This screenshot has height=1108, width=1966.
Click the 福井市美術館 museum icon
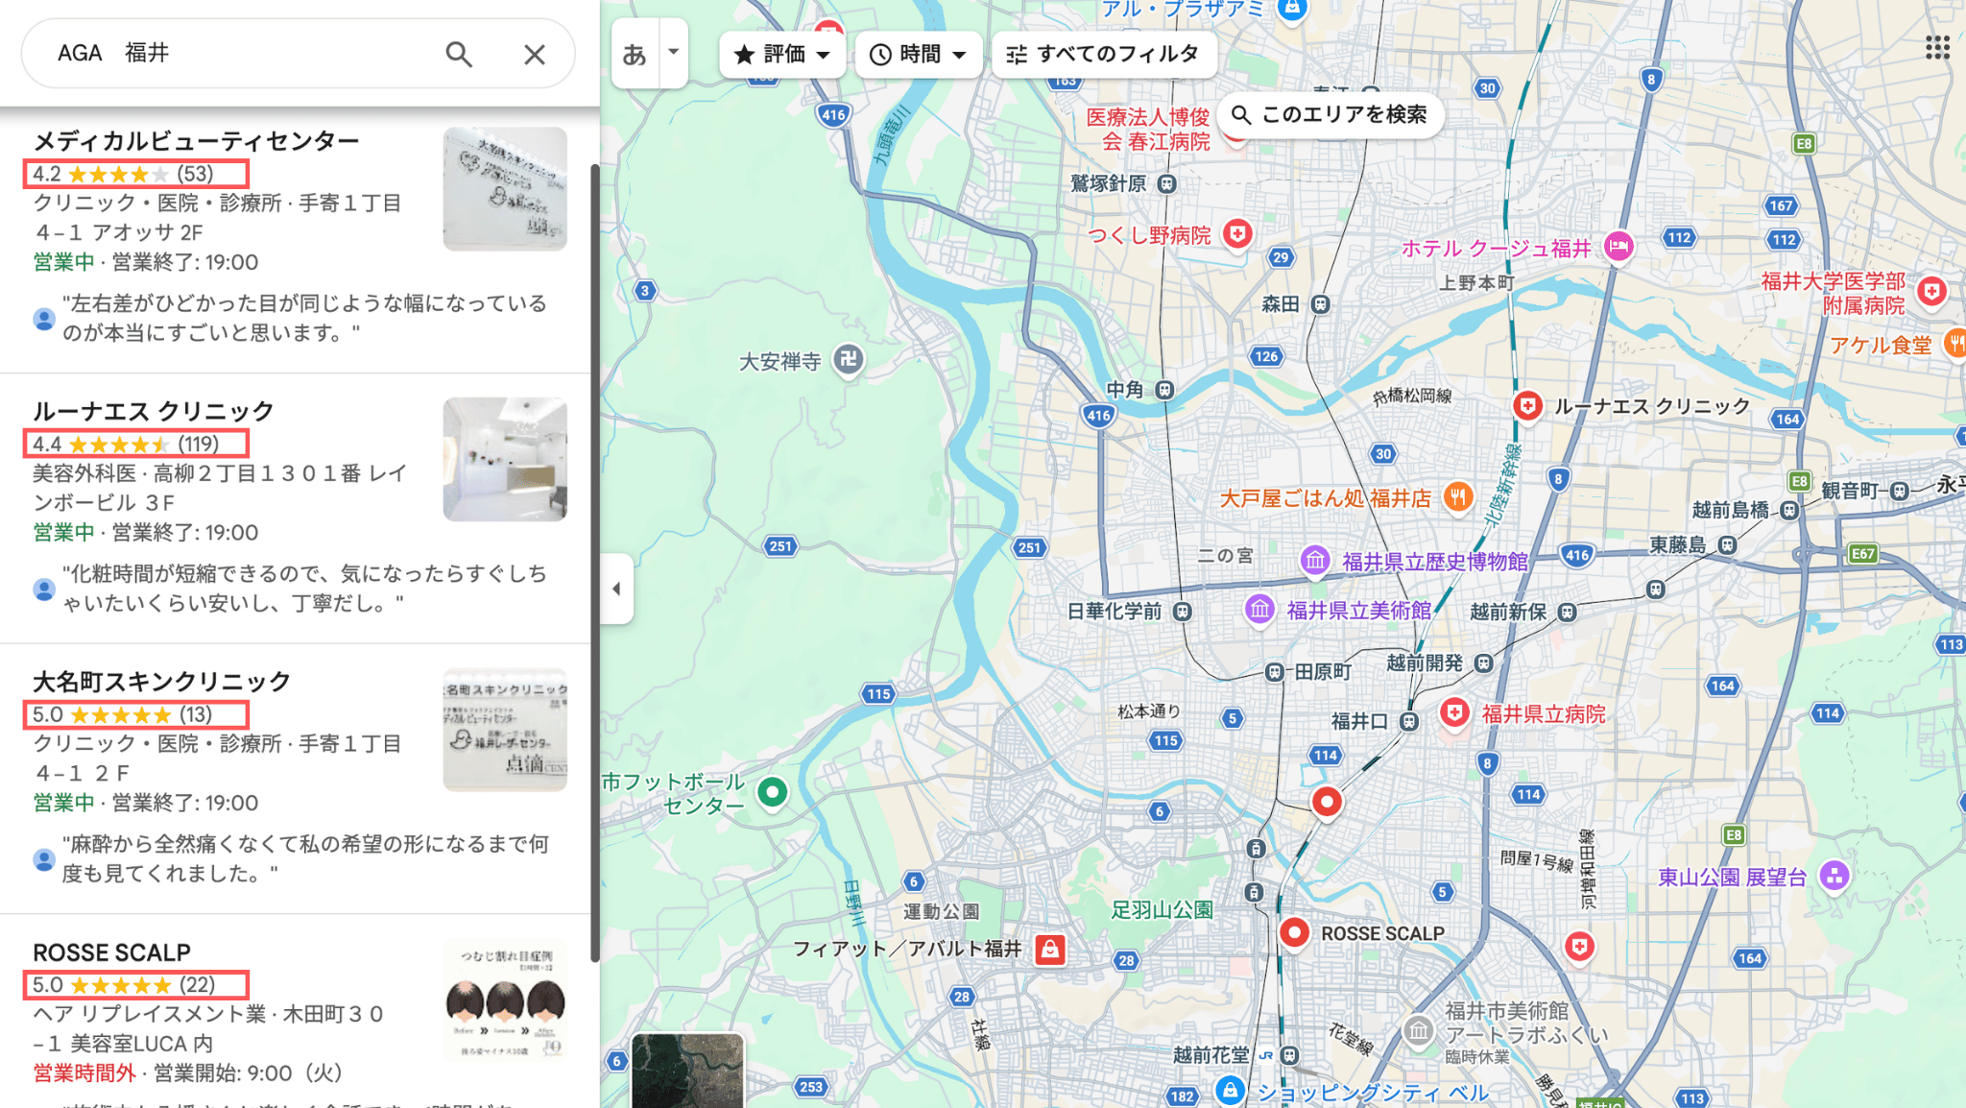(1418, 1032)
